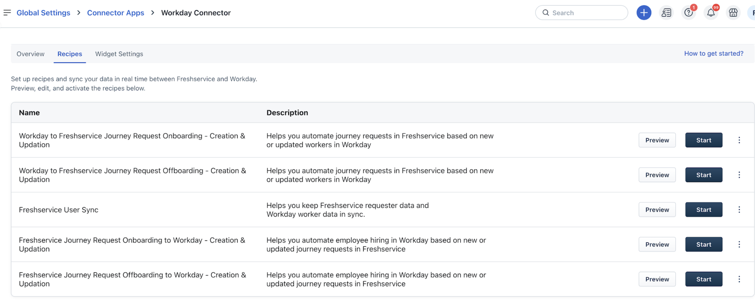This screenshot has width=755, height=303.
Task: Go to Connector Apps breadcrumb
Action: coord(116,13)
